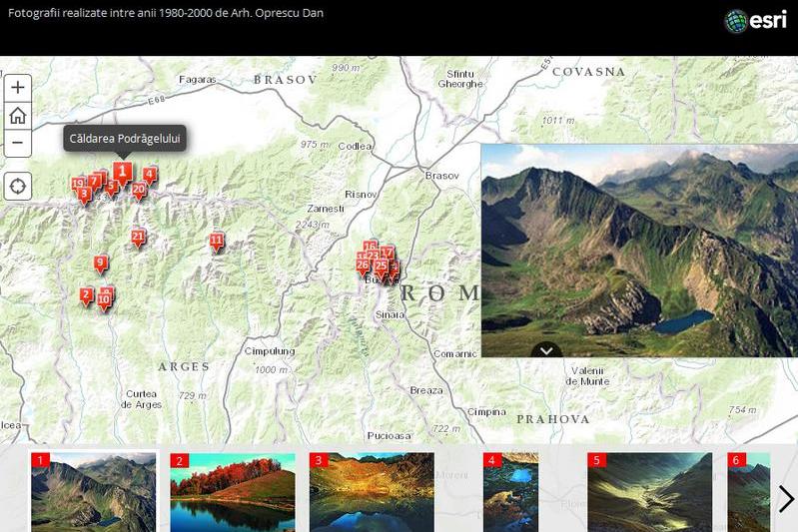Choose thumbnail 3 in the photo strip
Viewport: 798px width, 532px height.
point(372,492)
